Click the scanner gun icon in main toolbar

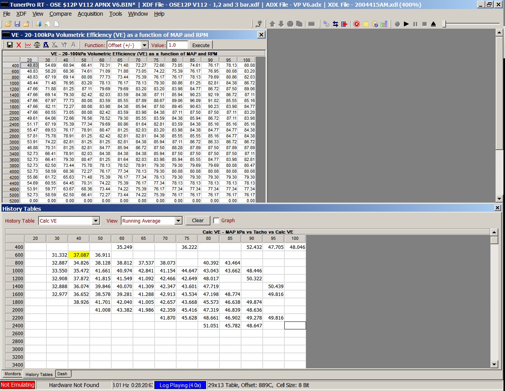(259, 24)
